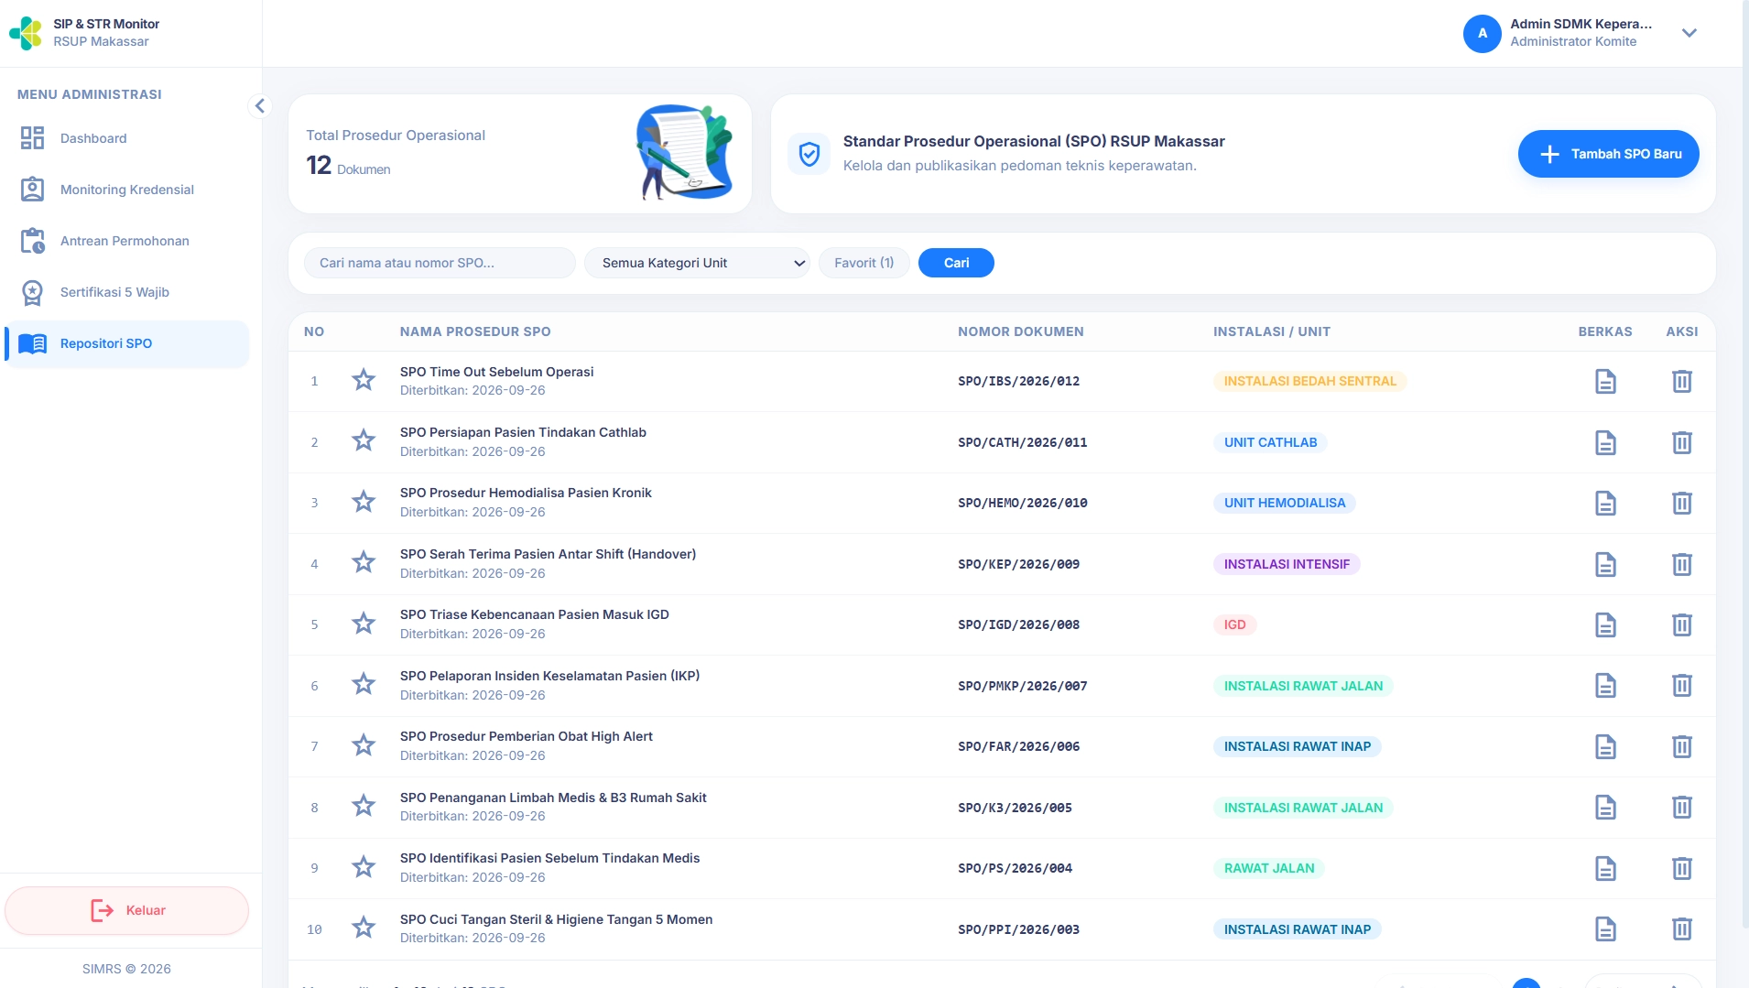Click Tambah SPO Baru button
Screen dimensions: 1749x988
1608,154
